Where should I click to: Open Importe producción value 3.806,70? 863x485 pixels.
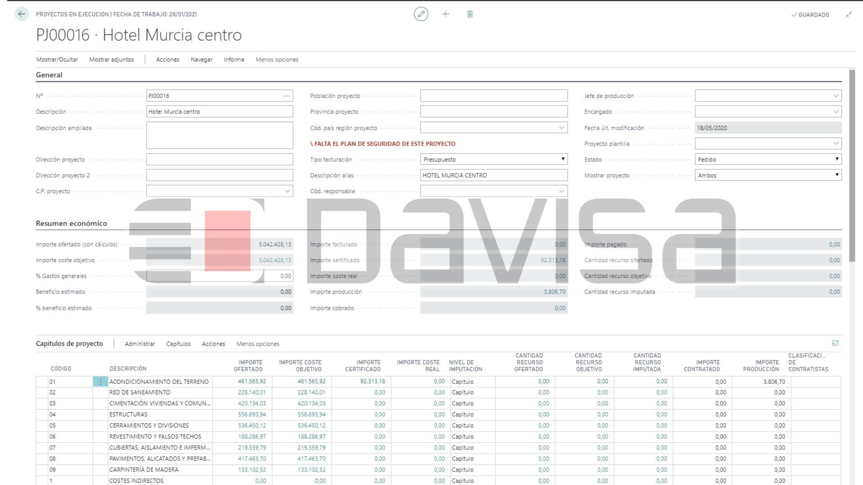pyautogui.click(x=554, y=292)
